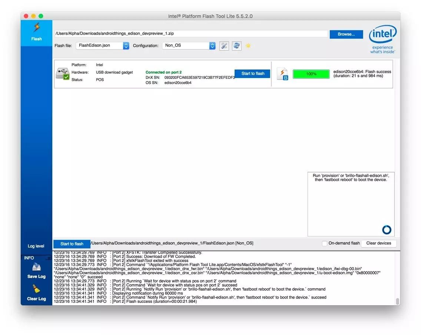
Task: Click the provision notification message
Action: (351, 178)
